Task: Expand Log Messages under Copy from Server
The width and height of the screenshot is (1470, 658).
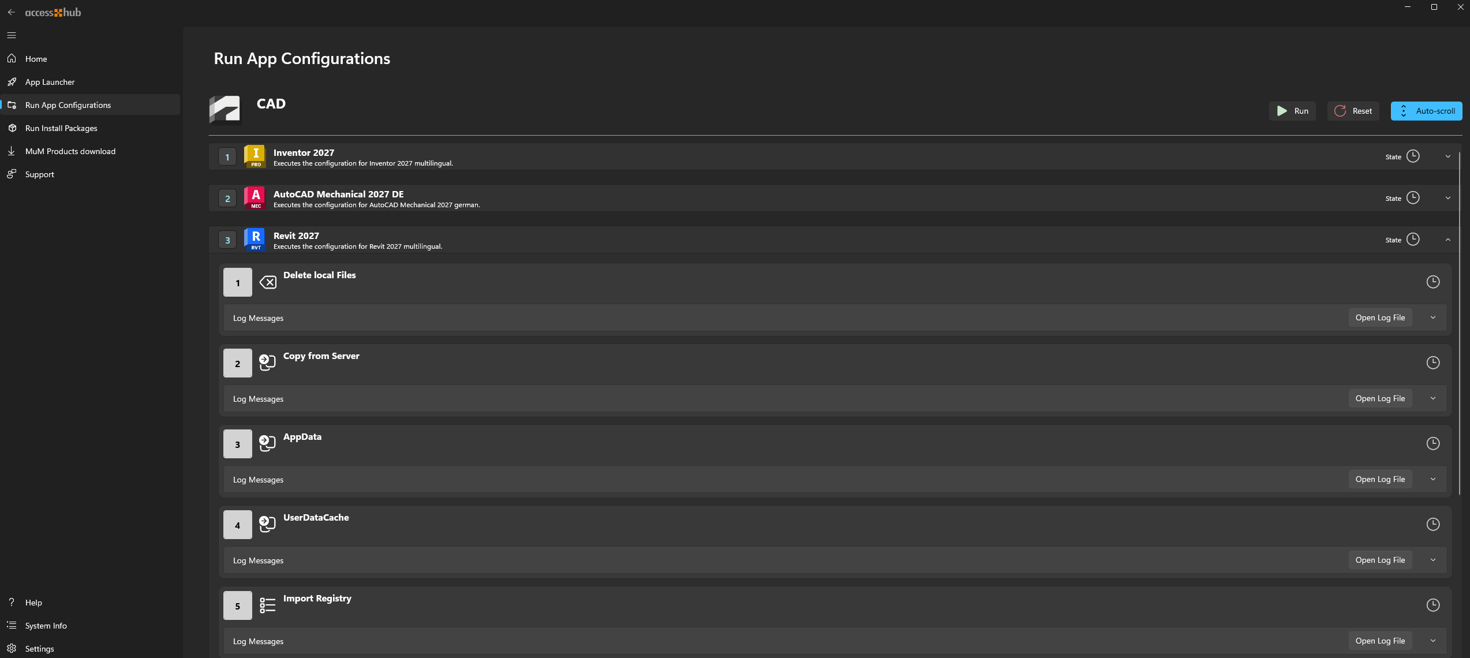Action: tap(1433, 399)
